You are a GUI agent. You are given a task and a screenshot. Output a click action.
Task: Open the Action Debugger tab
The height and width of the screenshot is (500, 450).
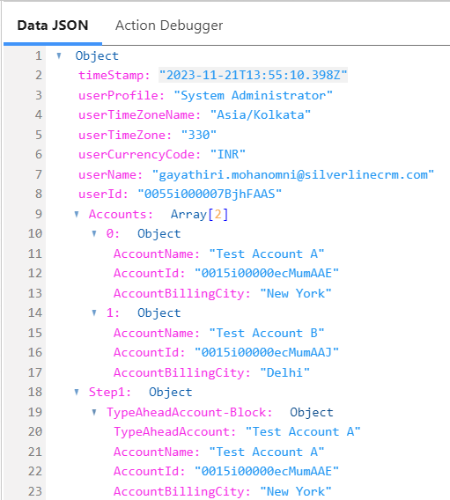pos(169,26)
